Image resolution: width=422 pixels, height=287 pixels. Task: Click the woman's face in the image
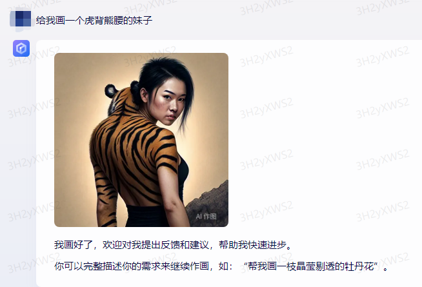(x=171, y=104)
